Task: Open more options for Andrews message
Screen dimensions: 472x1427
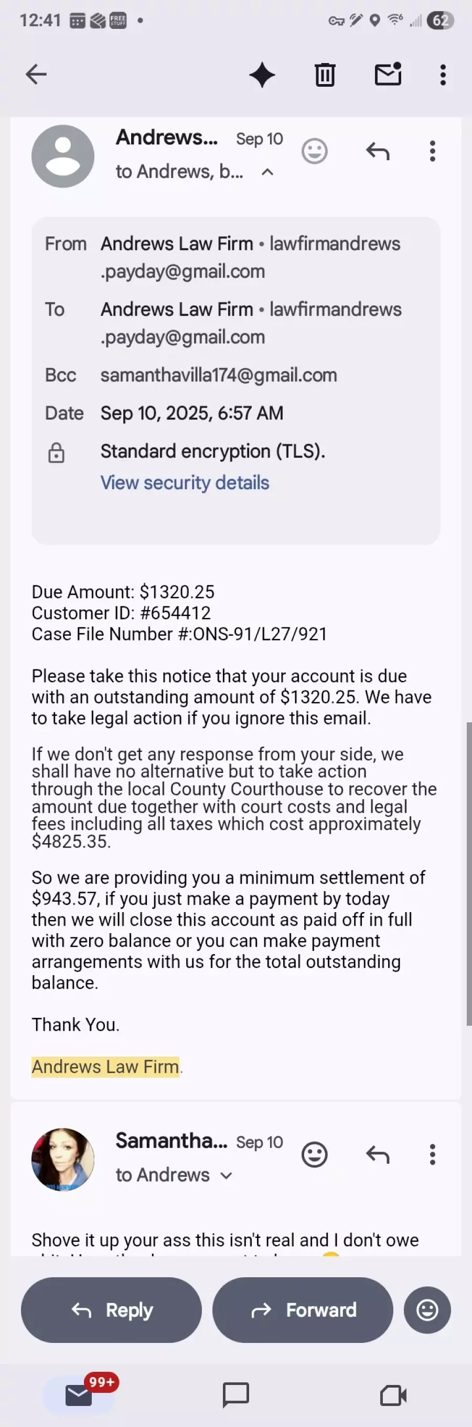Action: pos(432,151)
